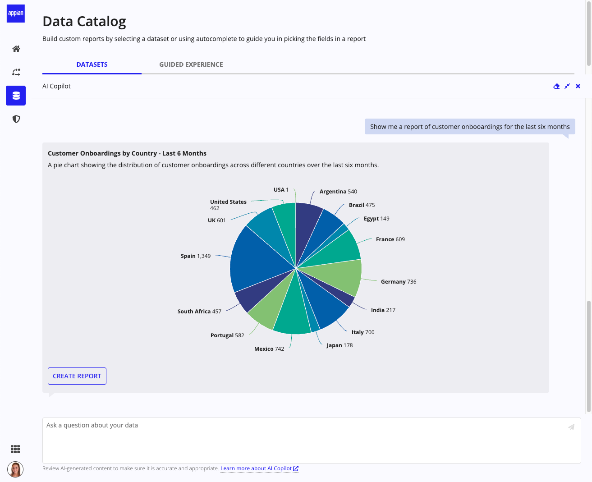592x482 pixels.
Task: Click the 'South Africa 457' chart label
Action: click(199, 312)
